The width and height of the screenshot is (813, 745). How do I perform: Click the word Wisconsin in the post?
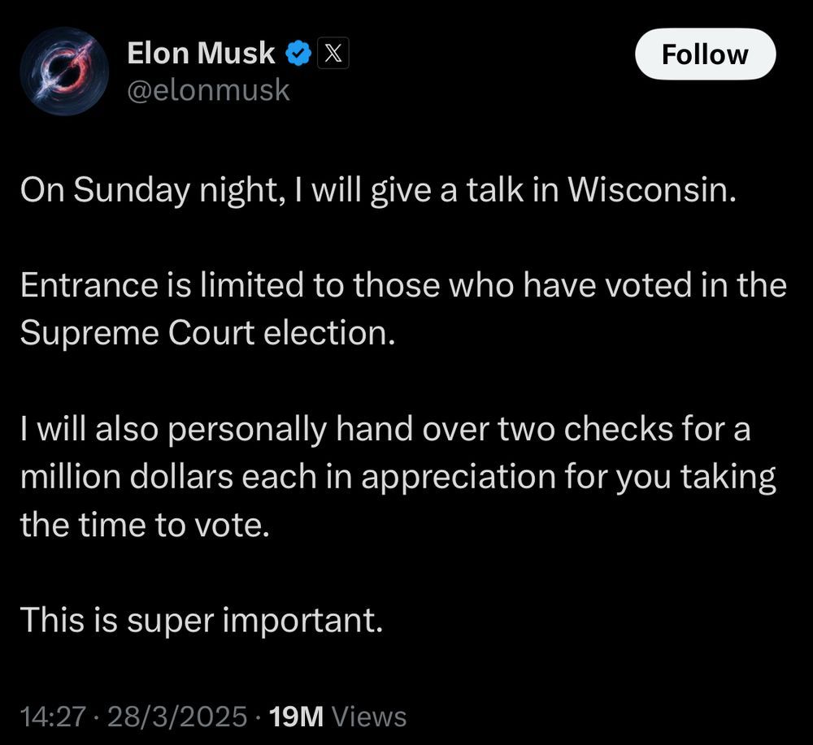(x=652, y=189)
